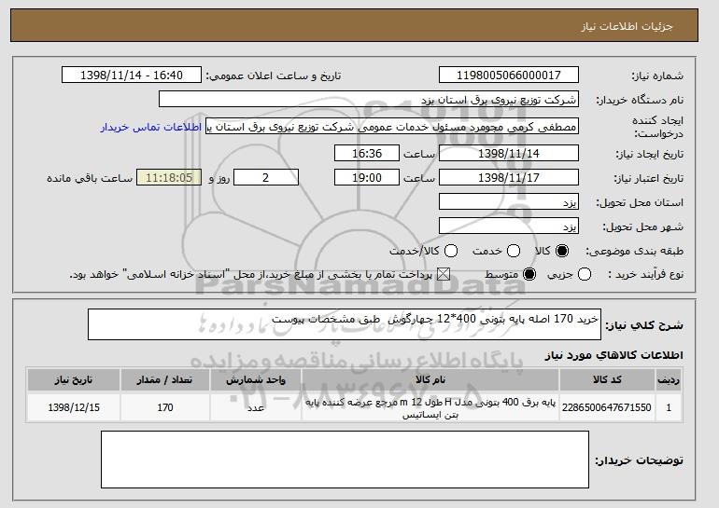
Task: Click the announcement date field 1398/11/14 - 16:40
Action: pos(132,76)
